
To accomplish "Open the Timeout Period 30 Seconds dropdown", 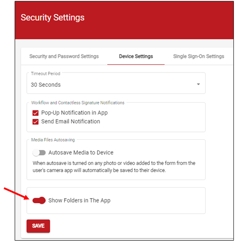I will [x=116, y=83].
